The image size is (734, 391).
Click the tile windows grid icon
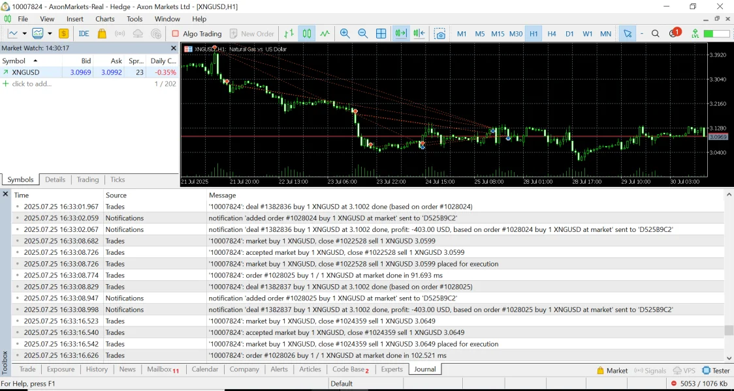tap(381, 34)
